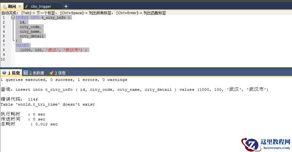Close the 询问 query tab
Image resolution: width=292 pixels, height=152 pixels.
pyautogui.click(x=20, y=7)
